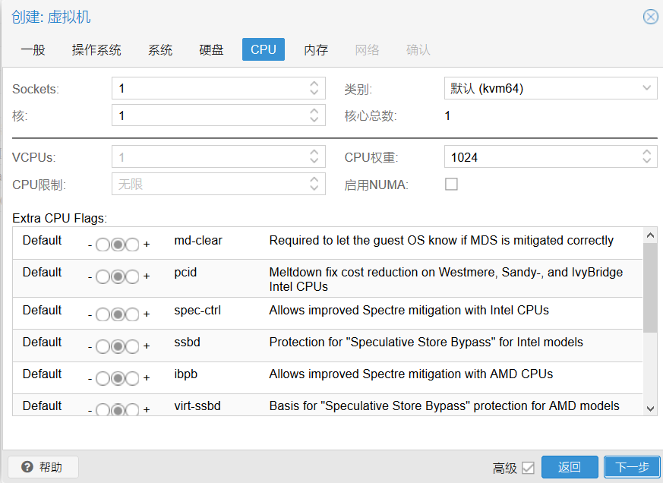The width and height of the screenshot is (663, 483).
Task: Switch to the 内存 tab
Action: pyautogui.click(x=316, y=50)
